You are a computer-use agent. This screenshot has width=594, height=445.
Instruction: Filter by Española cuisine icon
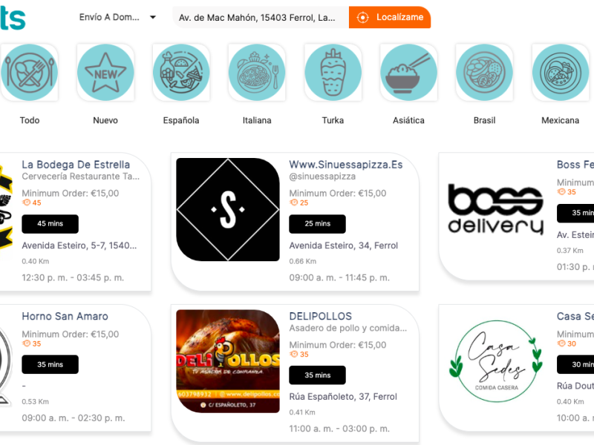pos(181,72)
